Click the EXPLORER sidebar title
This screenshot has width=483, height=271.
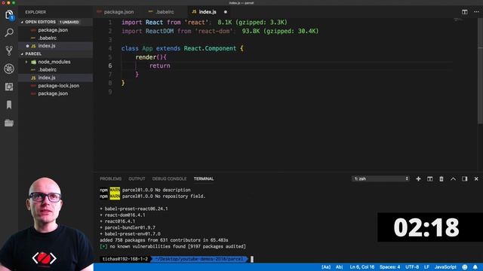point(35,12)
